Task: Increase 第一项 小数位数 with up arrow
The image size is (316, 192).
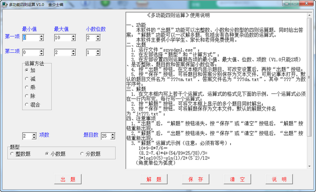Action: 98,36
